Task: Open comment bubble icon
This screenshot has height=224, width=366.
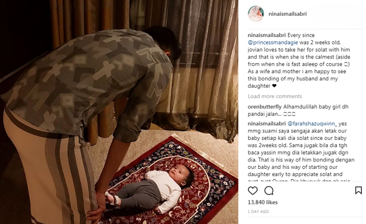Action: (269, 191)
